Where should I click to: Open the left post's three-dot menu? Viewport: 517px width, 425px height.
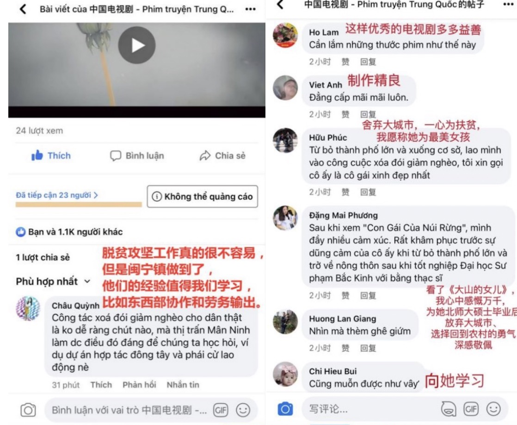point(251,9)
